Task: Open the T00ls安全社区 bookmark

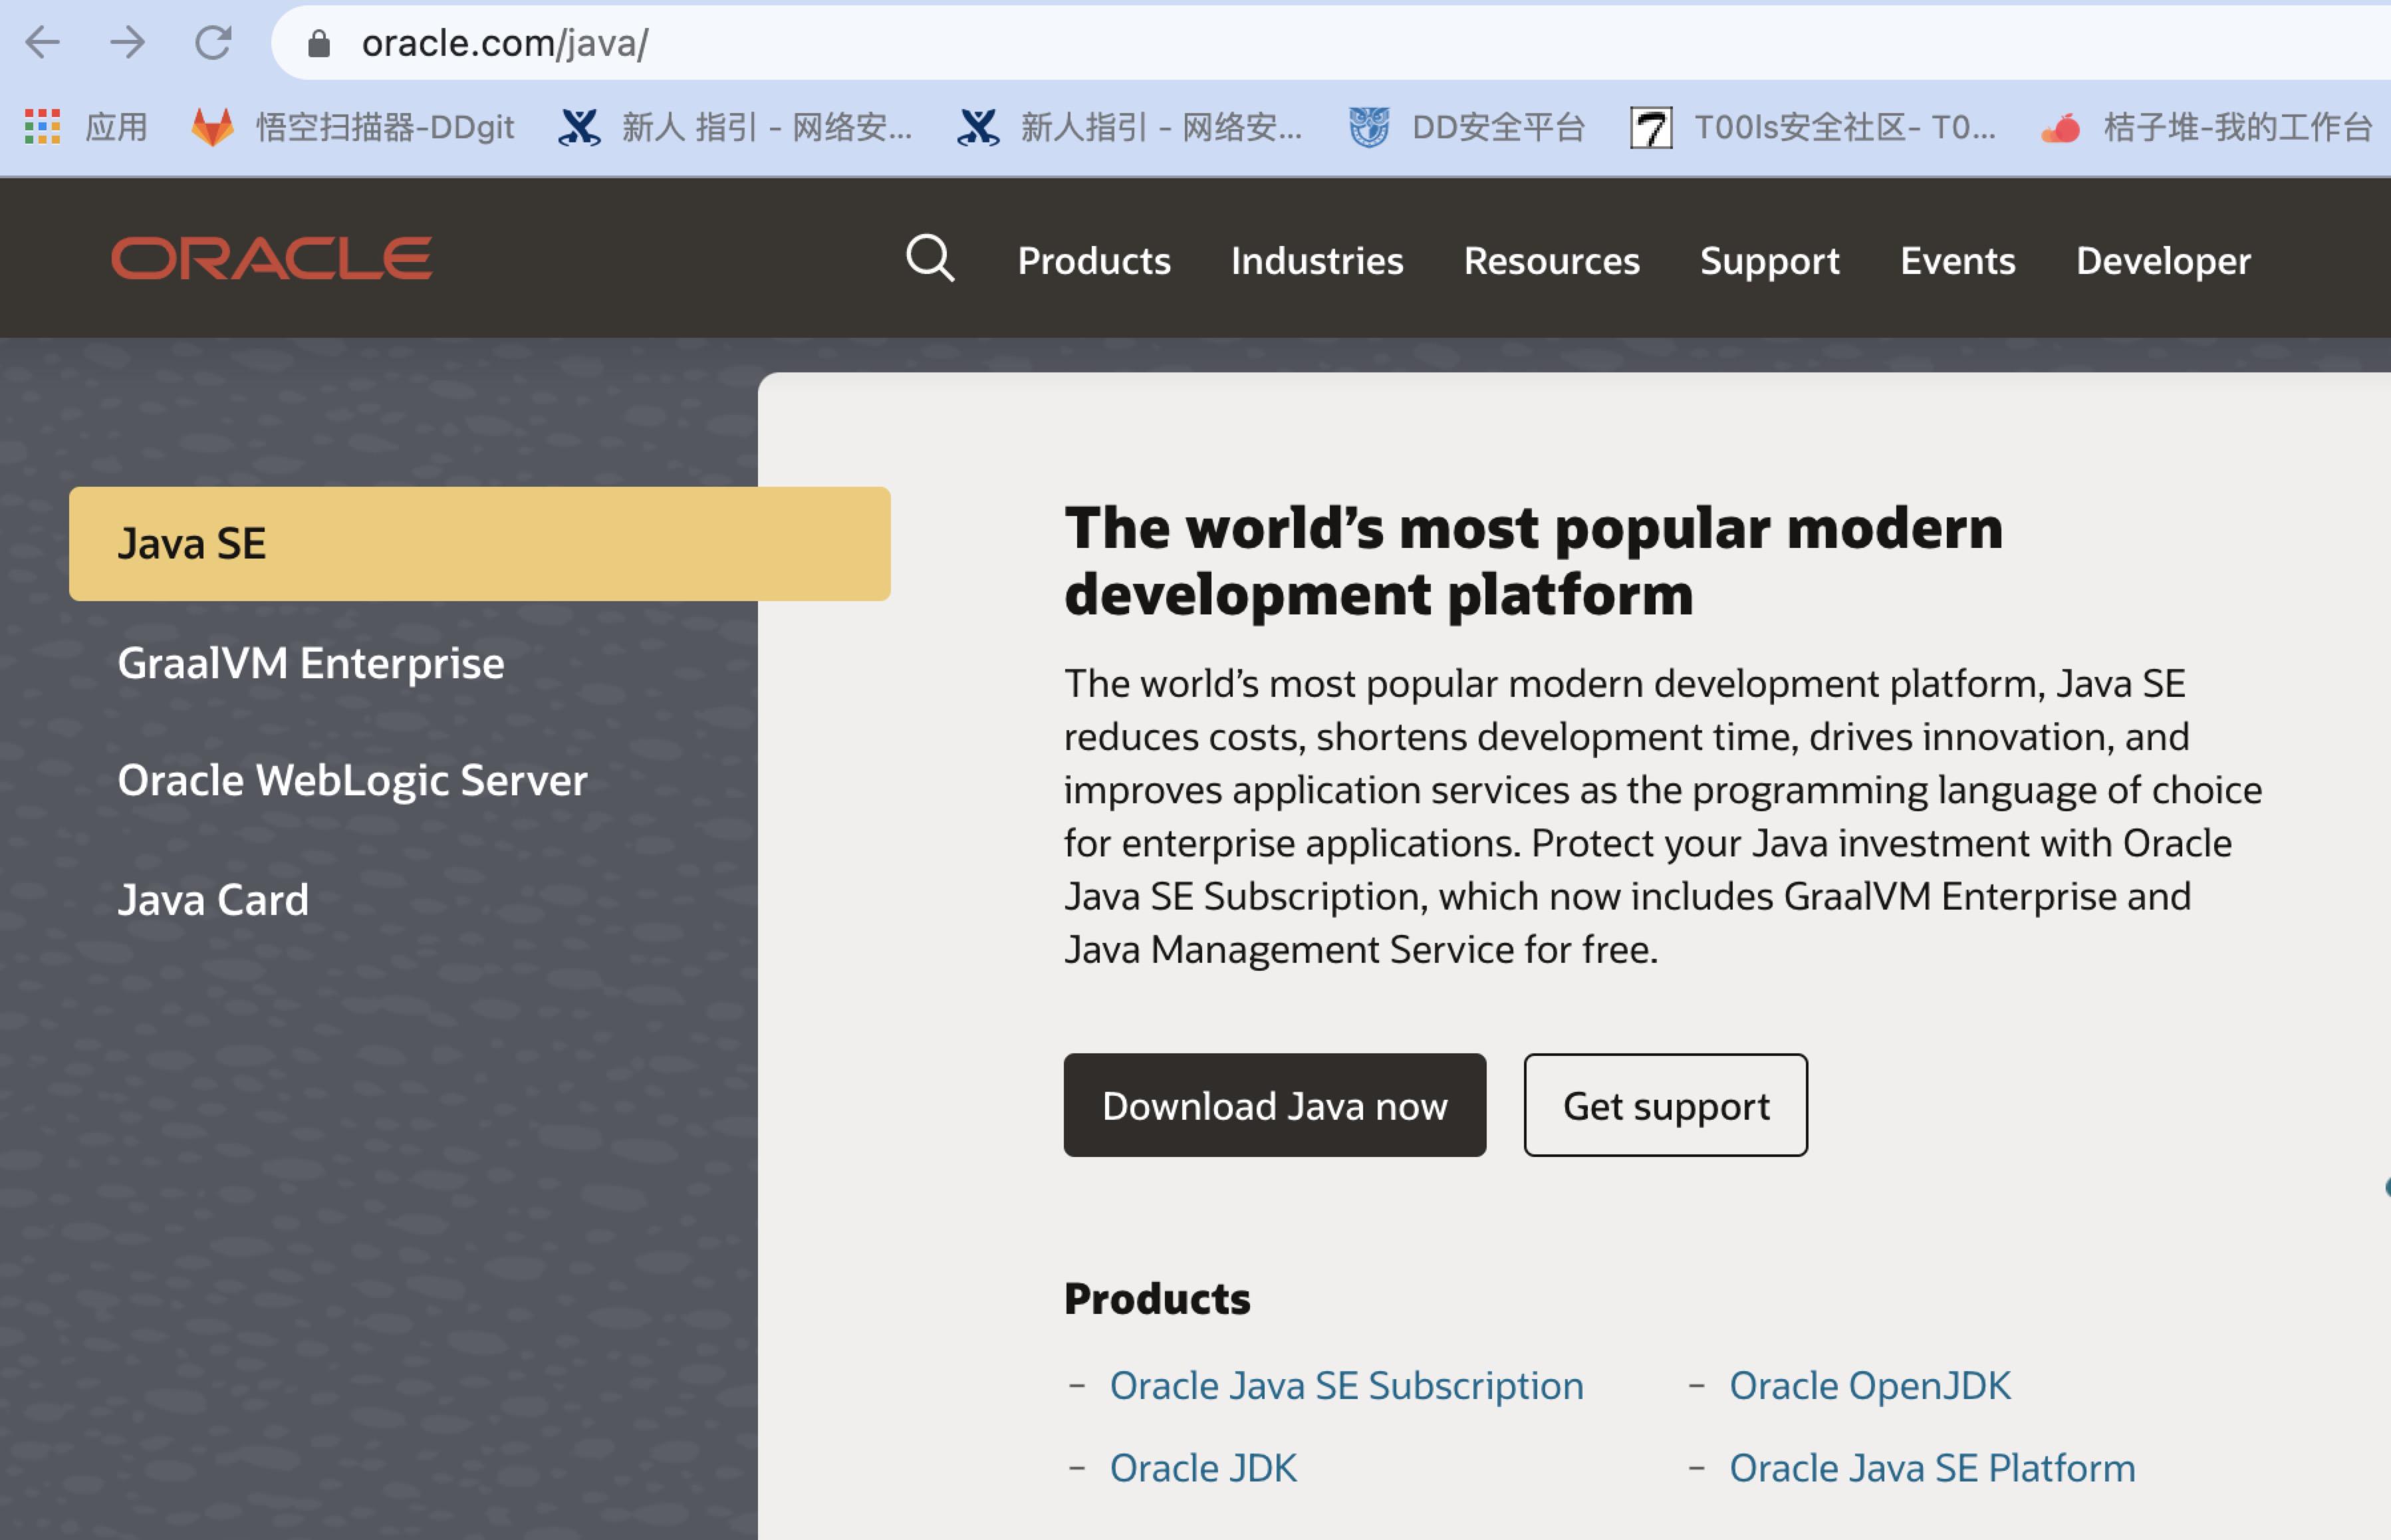Action: coord(1813,127)
